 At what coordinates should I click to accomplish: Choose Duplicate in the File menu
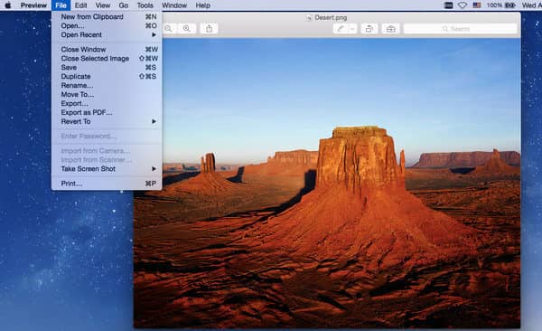click(x=107, y=76)
